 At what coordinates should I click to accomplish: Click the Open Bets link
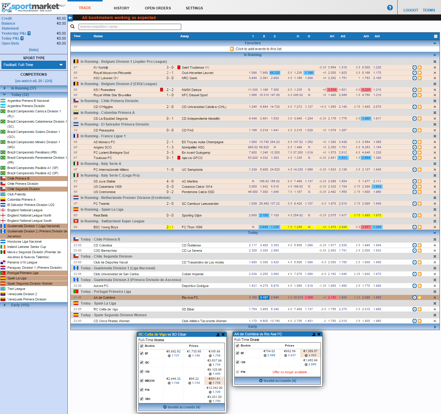(x=10, y=43)
